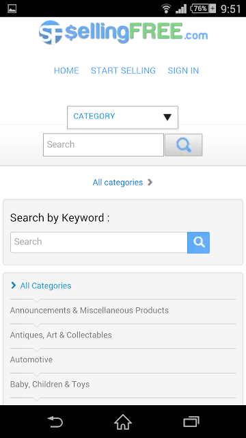Viewport: 246px width, 438px height.
Task: Click the black dropdown arrow on CATEGORY
Action: 167,117
